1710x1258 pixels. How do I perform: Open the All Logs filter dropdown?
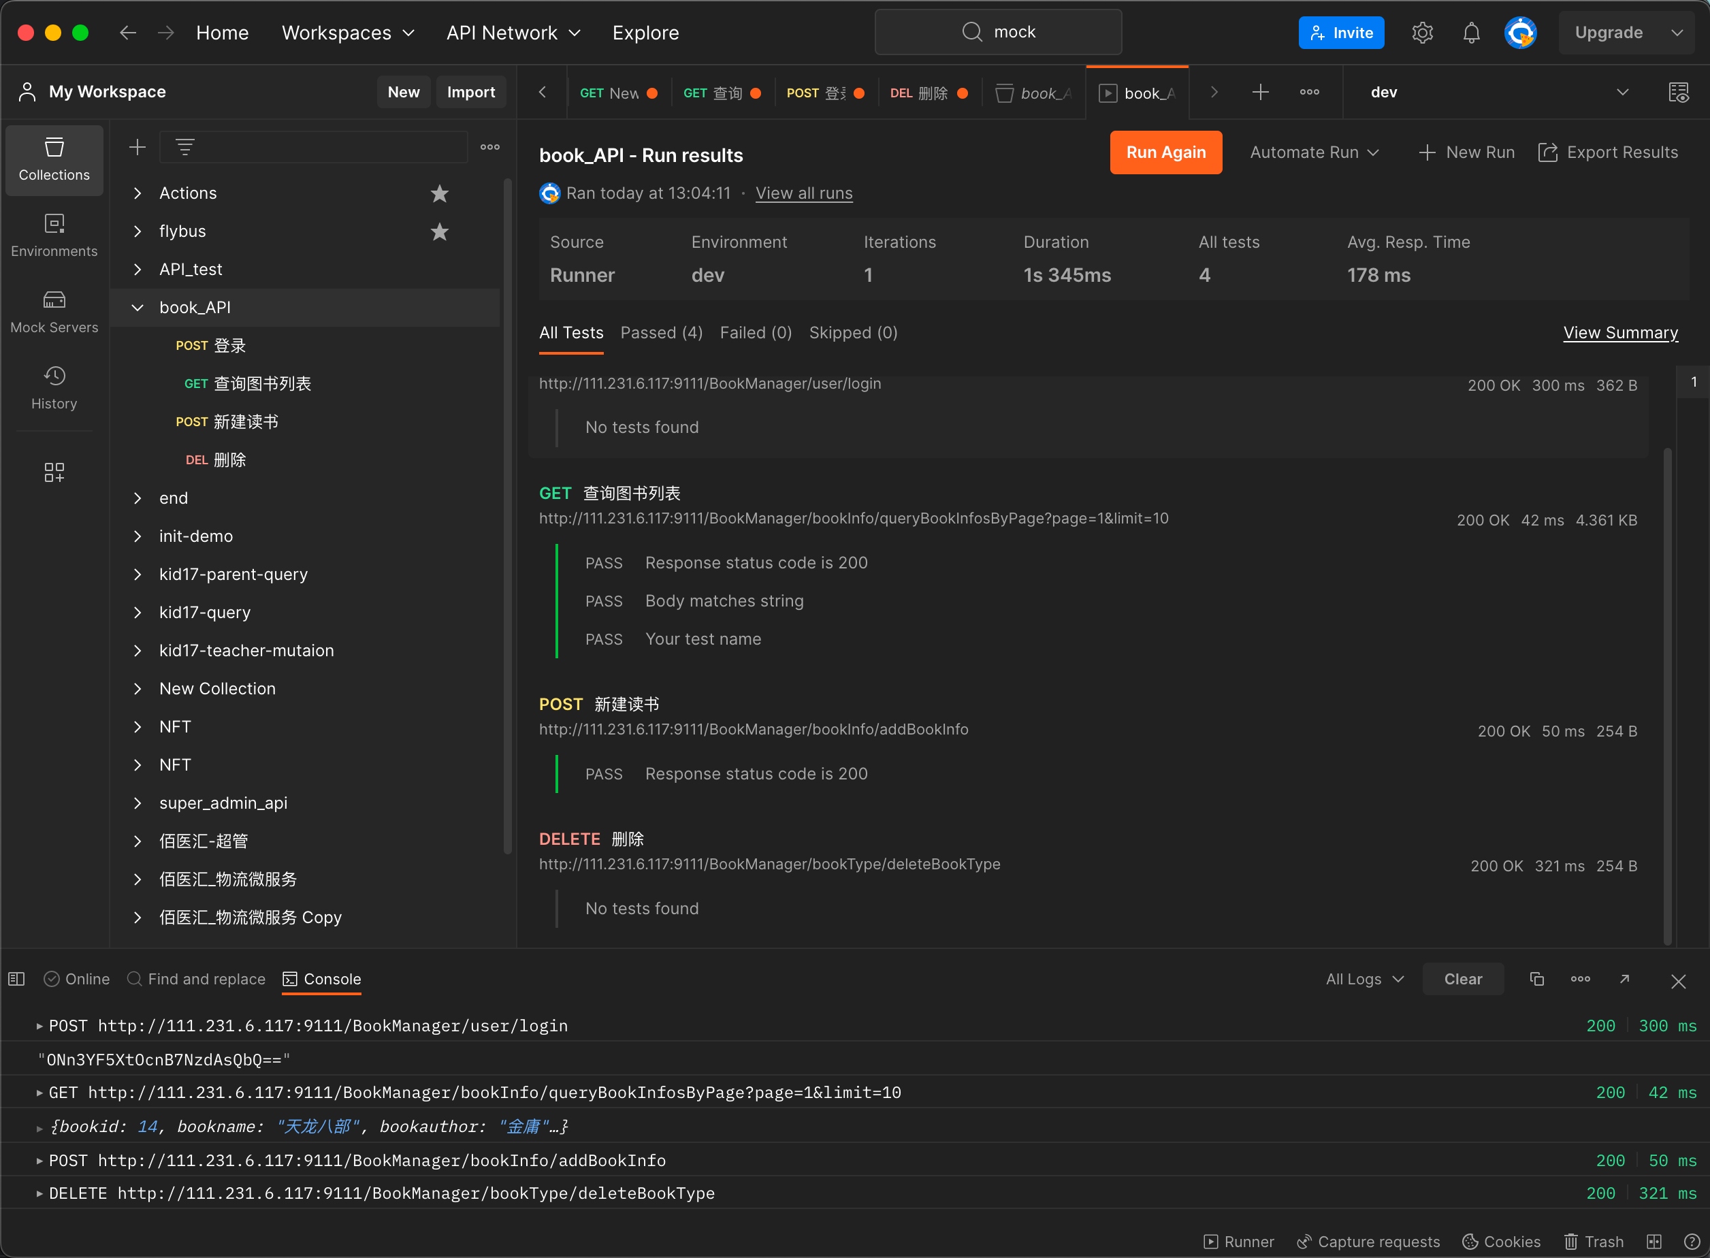1364,980
